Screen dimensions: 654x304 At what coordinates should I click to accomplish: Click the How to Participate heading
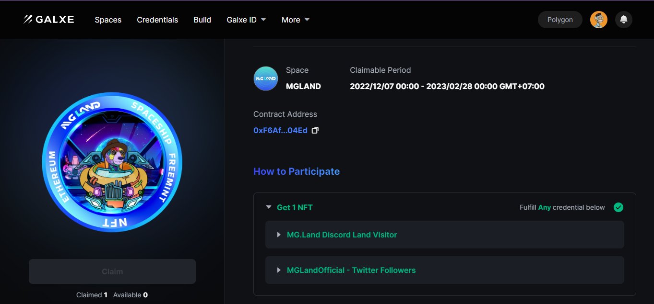[x=297, y=171]
